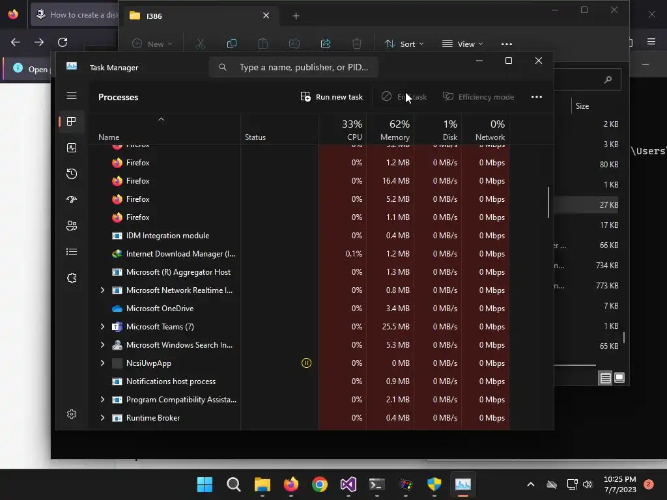
Task: Open Startup apps icon in sidebar
Action: (72, 199)
